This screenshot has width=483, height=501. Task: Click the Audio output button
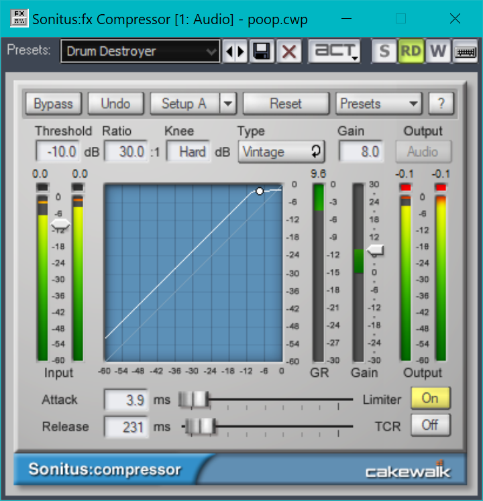click(x=423, y=152)
